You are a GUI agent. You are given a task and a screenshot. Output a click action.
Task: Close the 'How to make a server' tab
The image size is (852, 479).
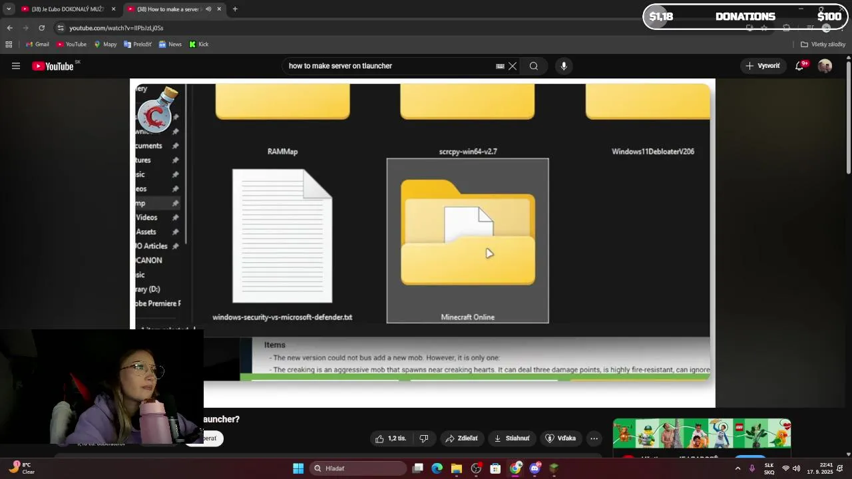click(x=219, y=9)
